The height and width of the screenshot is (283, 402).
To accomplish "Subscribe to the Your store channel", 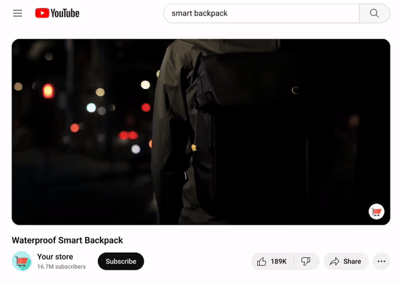I will (x=121, y=262).
